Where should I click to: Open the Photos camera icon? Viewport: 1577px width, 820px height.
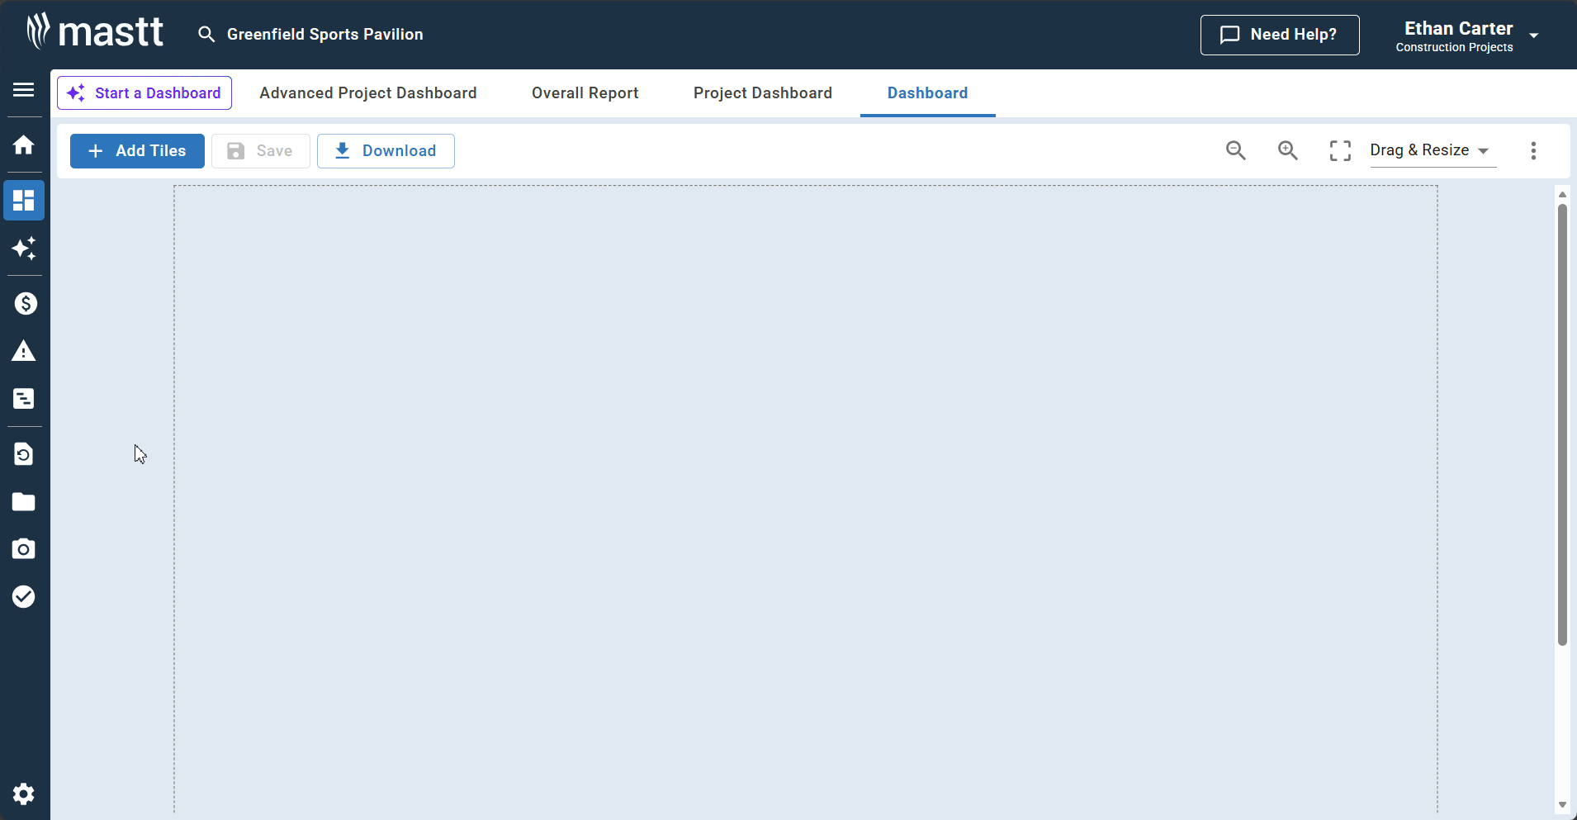click(24, 549)
